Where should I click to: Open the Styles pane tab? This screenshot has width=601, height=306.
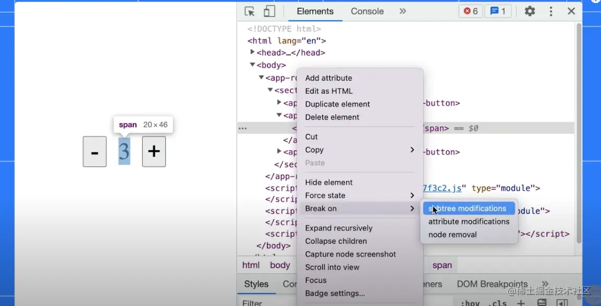[256, 284]
